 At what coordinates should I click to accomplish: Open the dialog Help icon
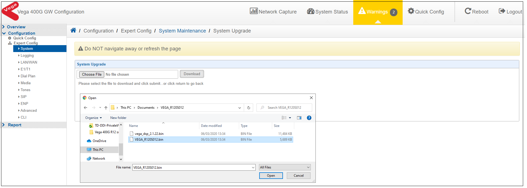(309, 118)
